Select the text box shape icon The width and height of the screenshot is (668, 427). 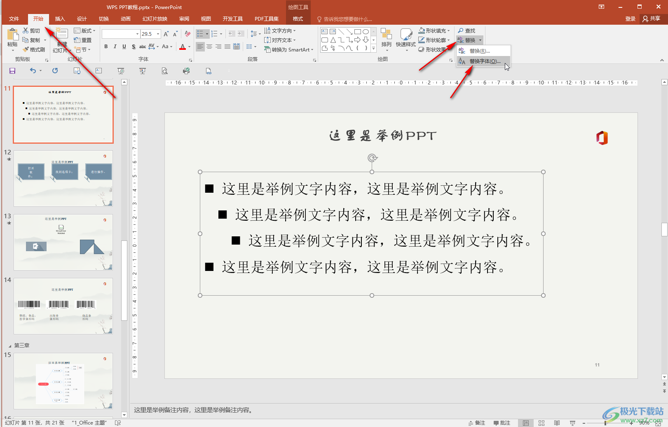(x=325, y=32)
